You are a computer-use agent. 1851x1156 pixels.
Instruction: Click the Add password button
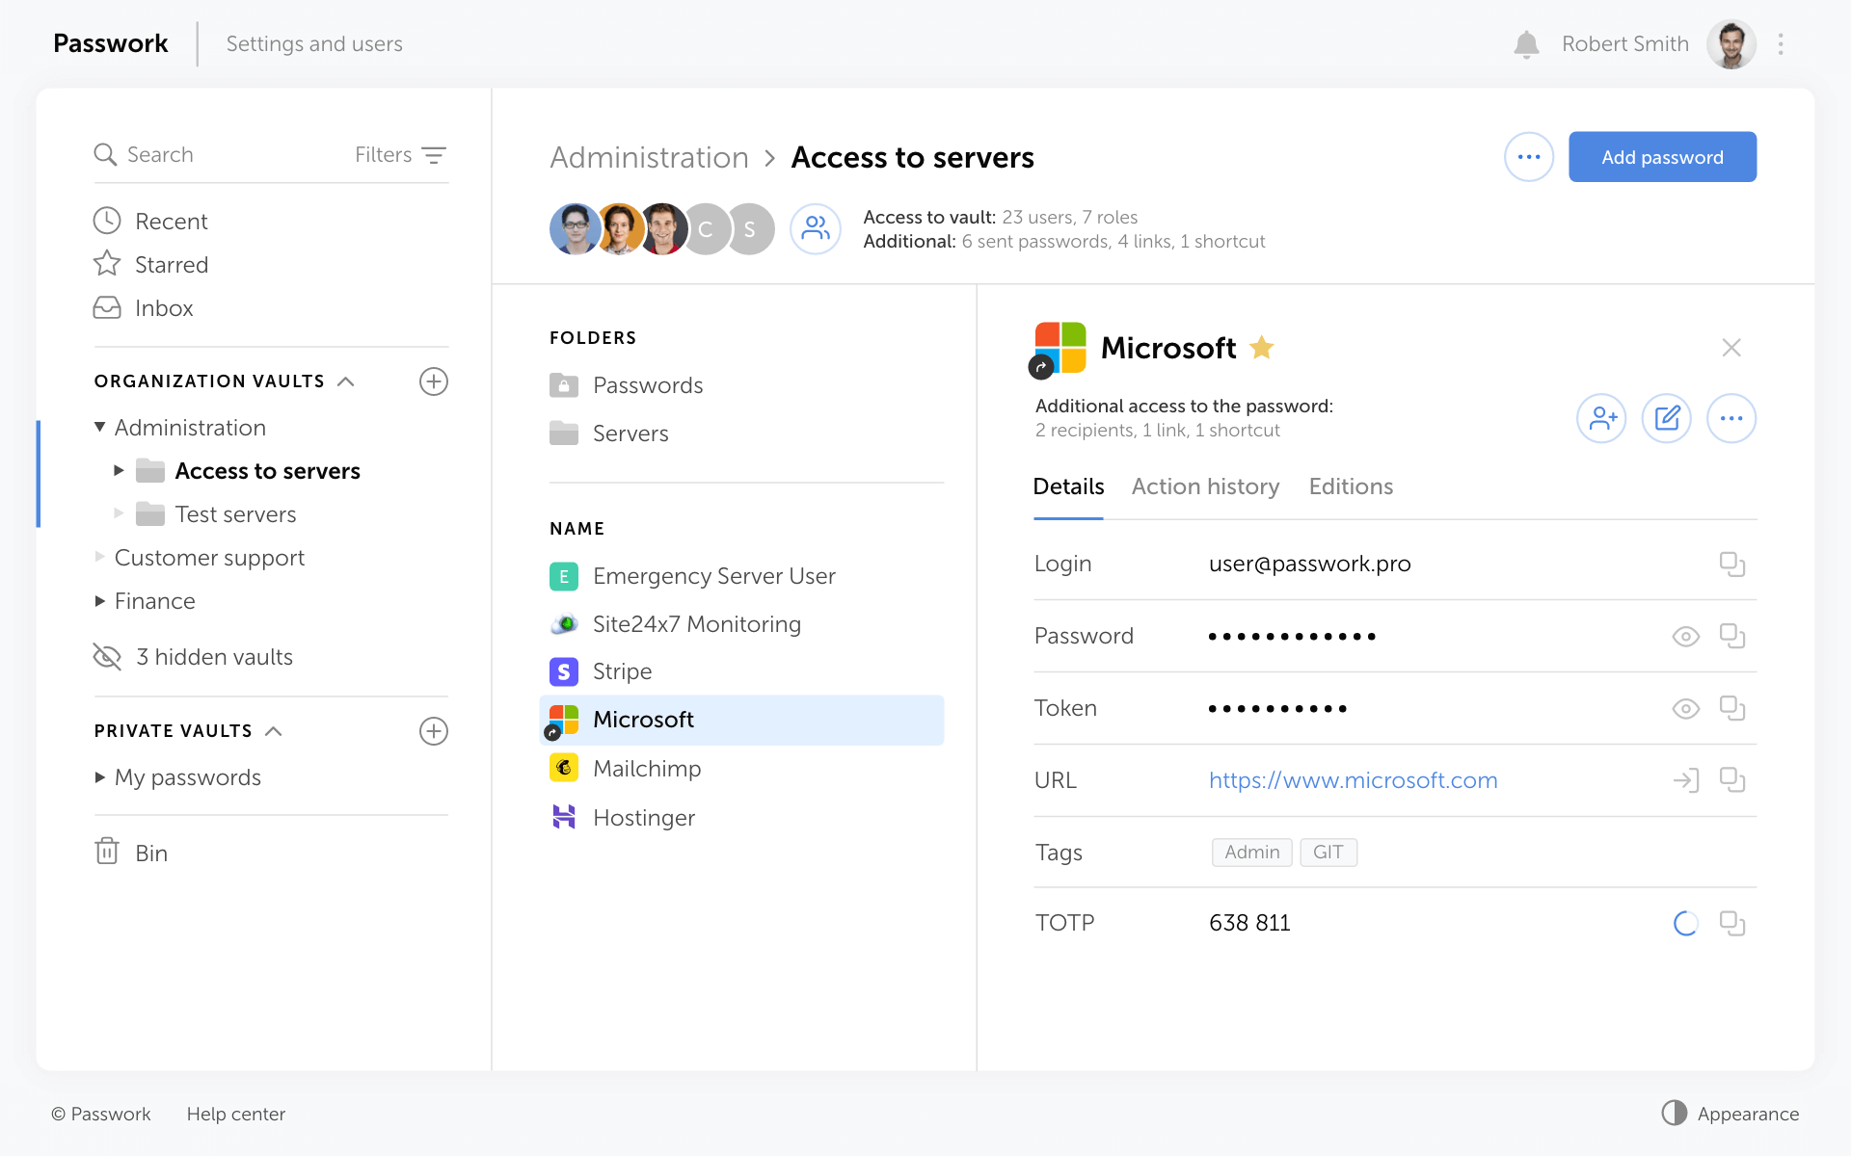click(1662, 156)
